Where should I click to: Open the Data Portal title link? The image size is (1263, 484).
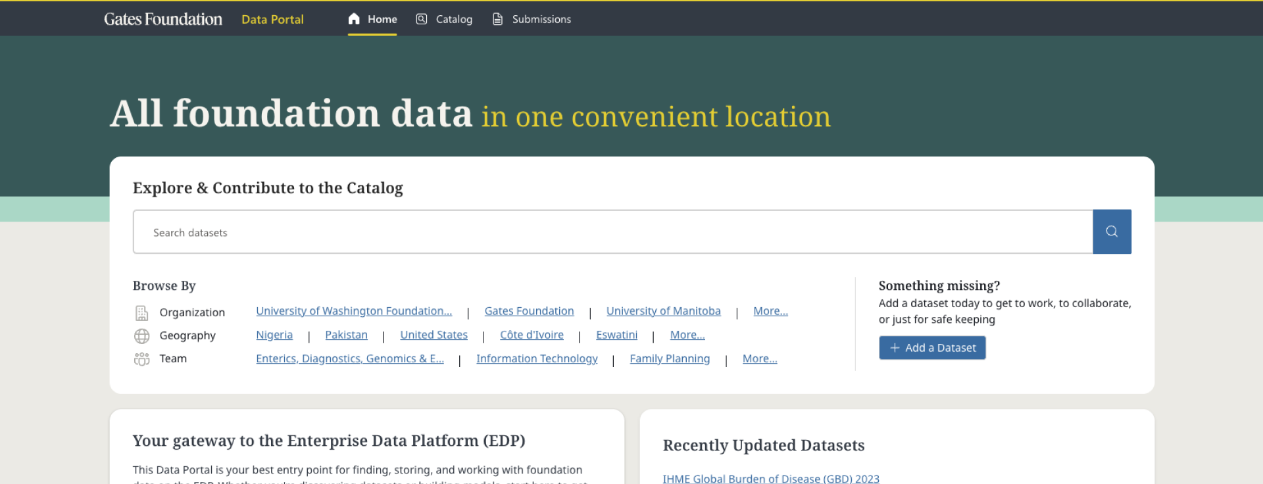(272, 19)
